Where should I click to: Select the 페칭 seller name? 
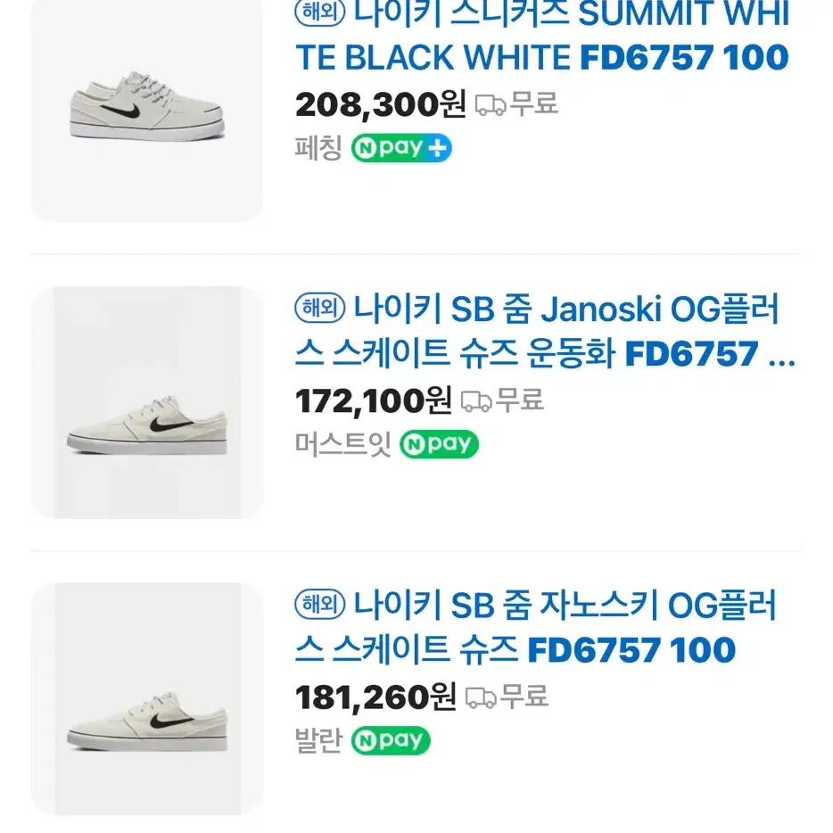[x=318, y=148]
